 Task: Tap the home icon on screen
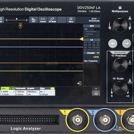[x=96, y=93]
